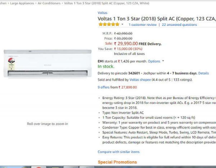
Task: Go to Air Conditioners breadcrumb
Action: (49, 3)
